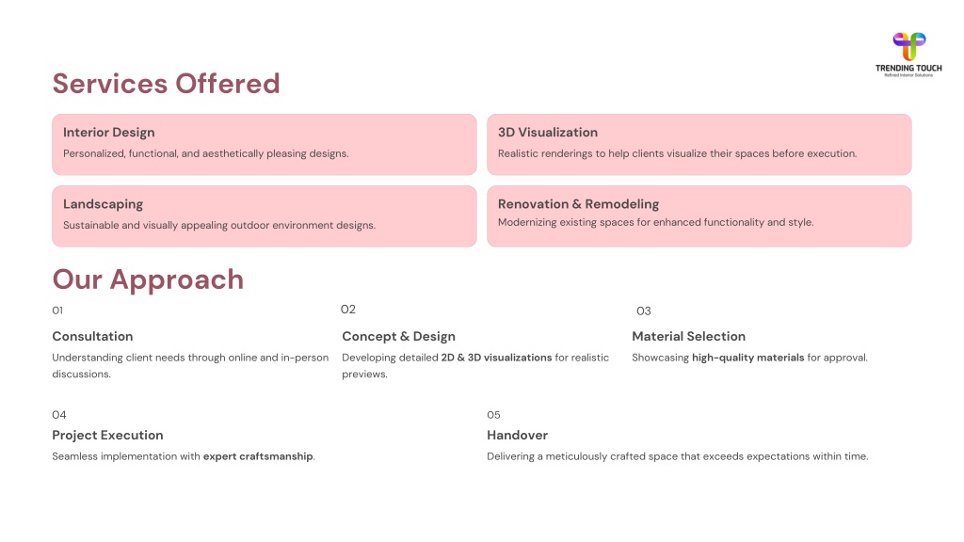Select the Landscaping service card
Viewport: 964px width, 542px height.
point(264,215)
